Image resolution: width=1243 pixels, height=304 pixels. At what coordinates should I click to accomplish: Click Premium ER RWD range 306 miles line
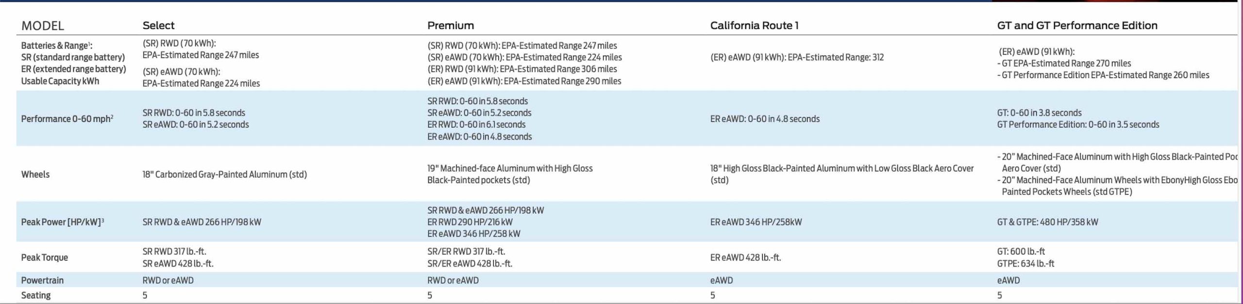click(x=521, y=69)
